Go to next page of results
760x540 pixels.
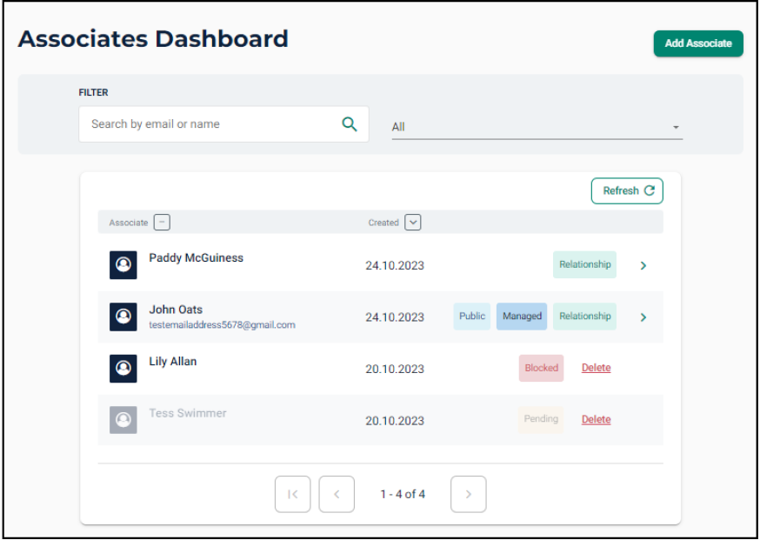(468, 495)
